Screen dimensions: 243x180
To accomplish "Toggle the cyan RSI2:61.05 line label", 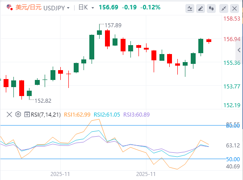I will 107,115.
